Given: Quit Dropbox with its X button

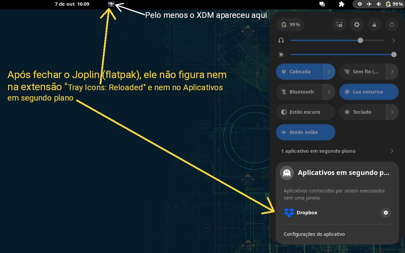Looking at the screenshot, I should (x=386, y=213).
